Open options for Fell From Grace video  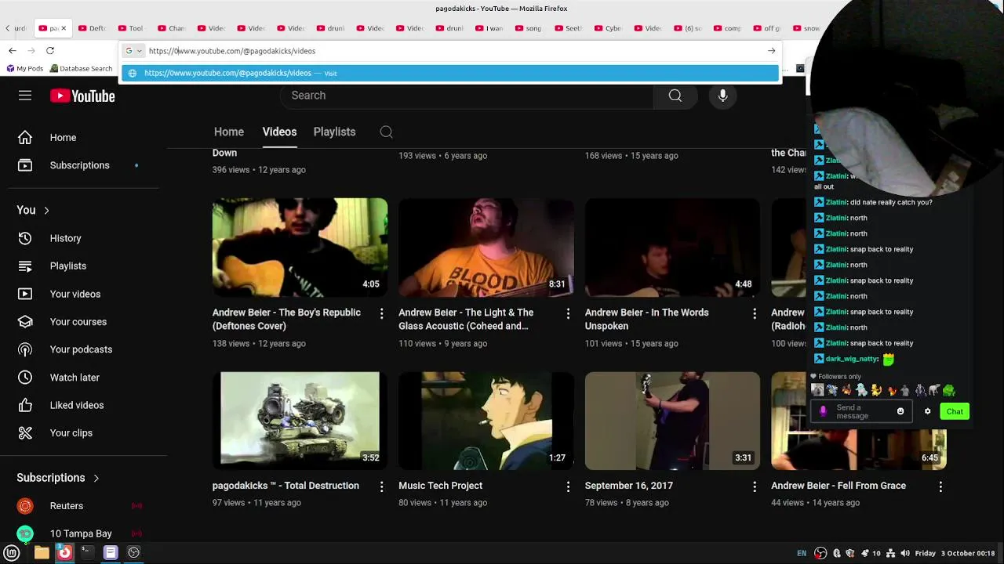click(940, 486)
